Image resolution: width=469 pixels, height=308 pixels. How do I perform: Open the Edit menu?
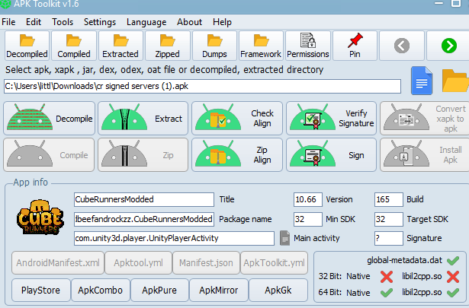[x=34, y=22]
